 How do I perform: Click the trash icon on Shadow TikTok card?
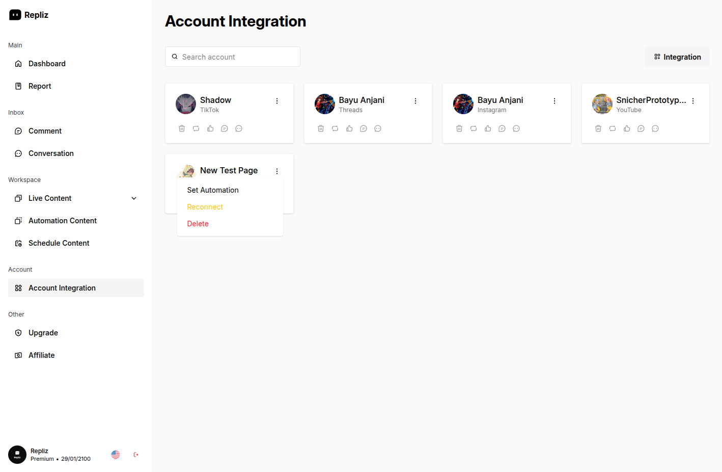tap(182, 128)
